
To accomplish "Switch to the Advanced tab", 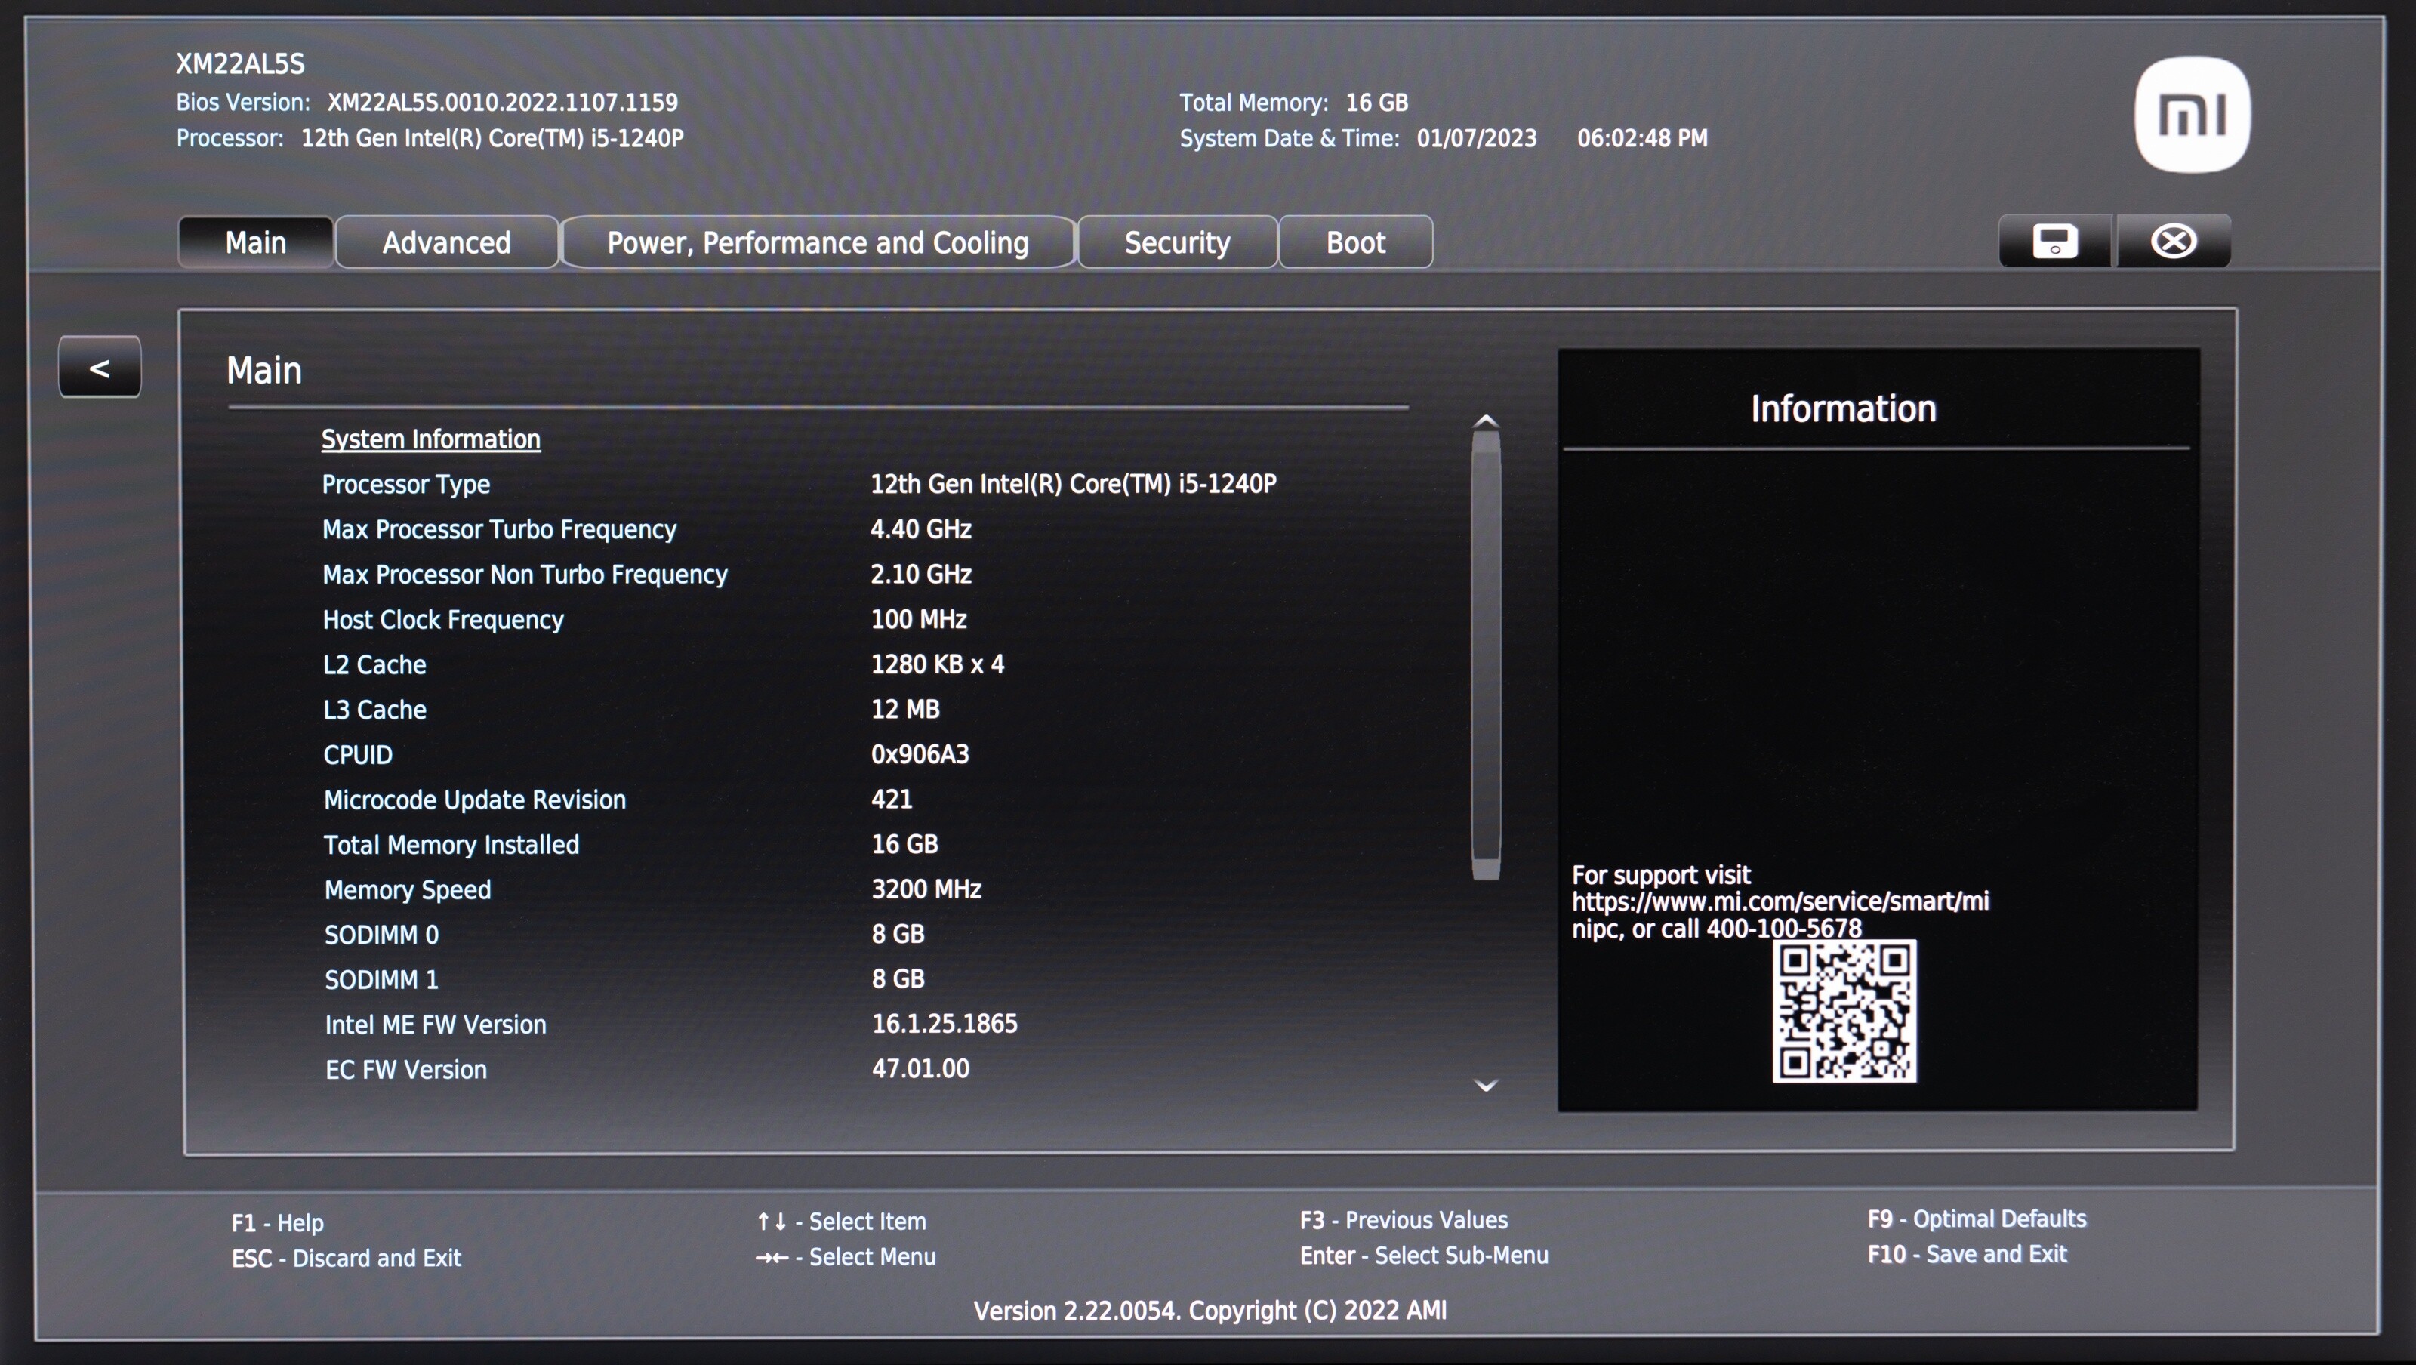I will (x=446, y=243).
